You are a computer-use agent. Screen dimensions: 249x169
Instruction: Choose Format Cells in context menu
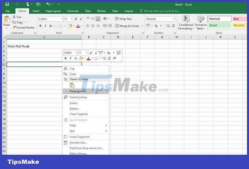pyautogui.click(x=86, y=143)
